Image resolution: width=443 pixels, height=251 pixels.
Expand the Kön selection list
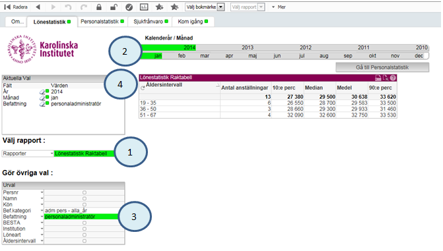tap(42, 205)
